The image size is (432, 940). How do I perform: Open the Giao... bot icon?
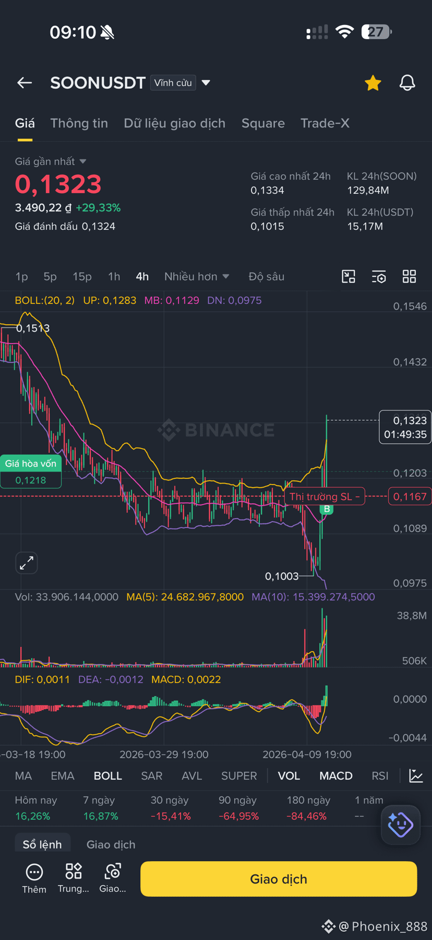coord(113,878)
